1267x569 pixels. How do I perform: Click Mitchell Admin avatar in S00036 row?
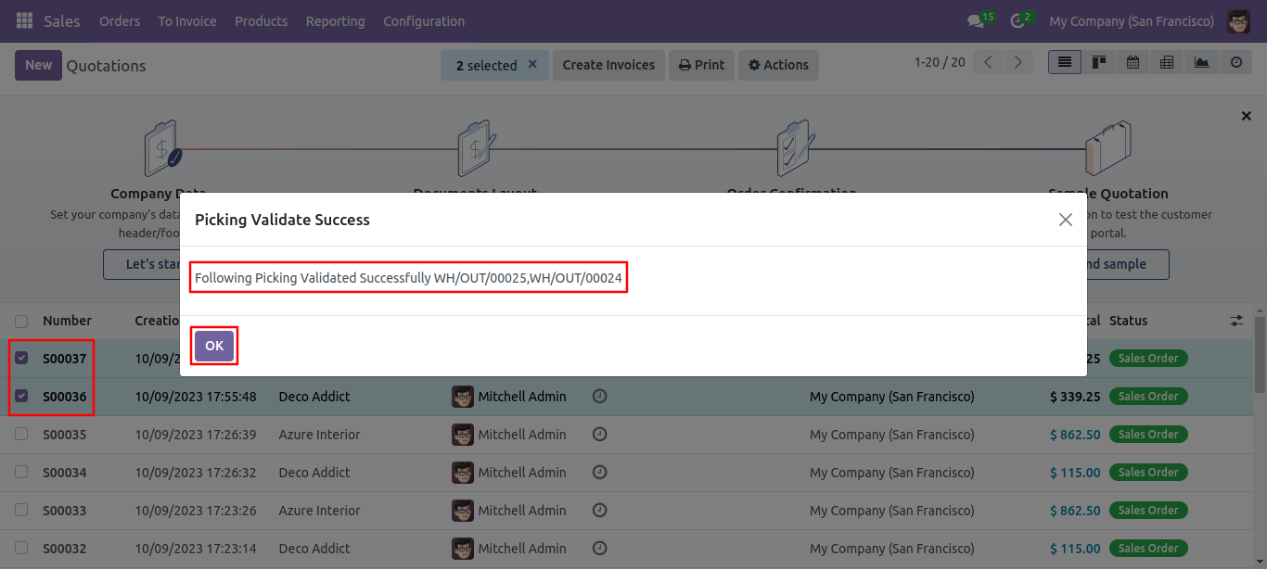[x=463, y=397]
